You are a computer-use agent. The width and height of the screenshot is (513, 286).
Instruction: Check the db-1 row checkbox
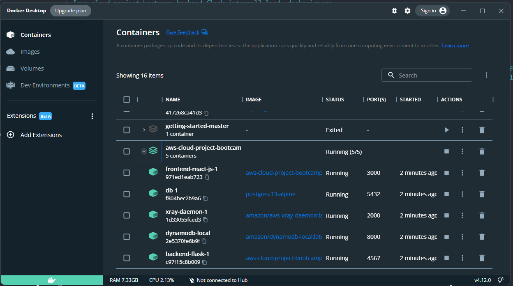(127, 194)
